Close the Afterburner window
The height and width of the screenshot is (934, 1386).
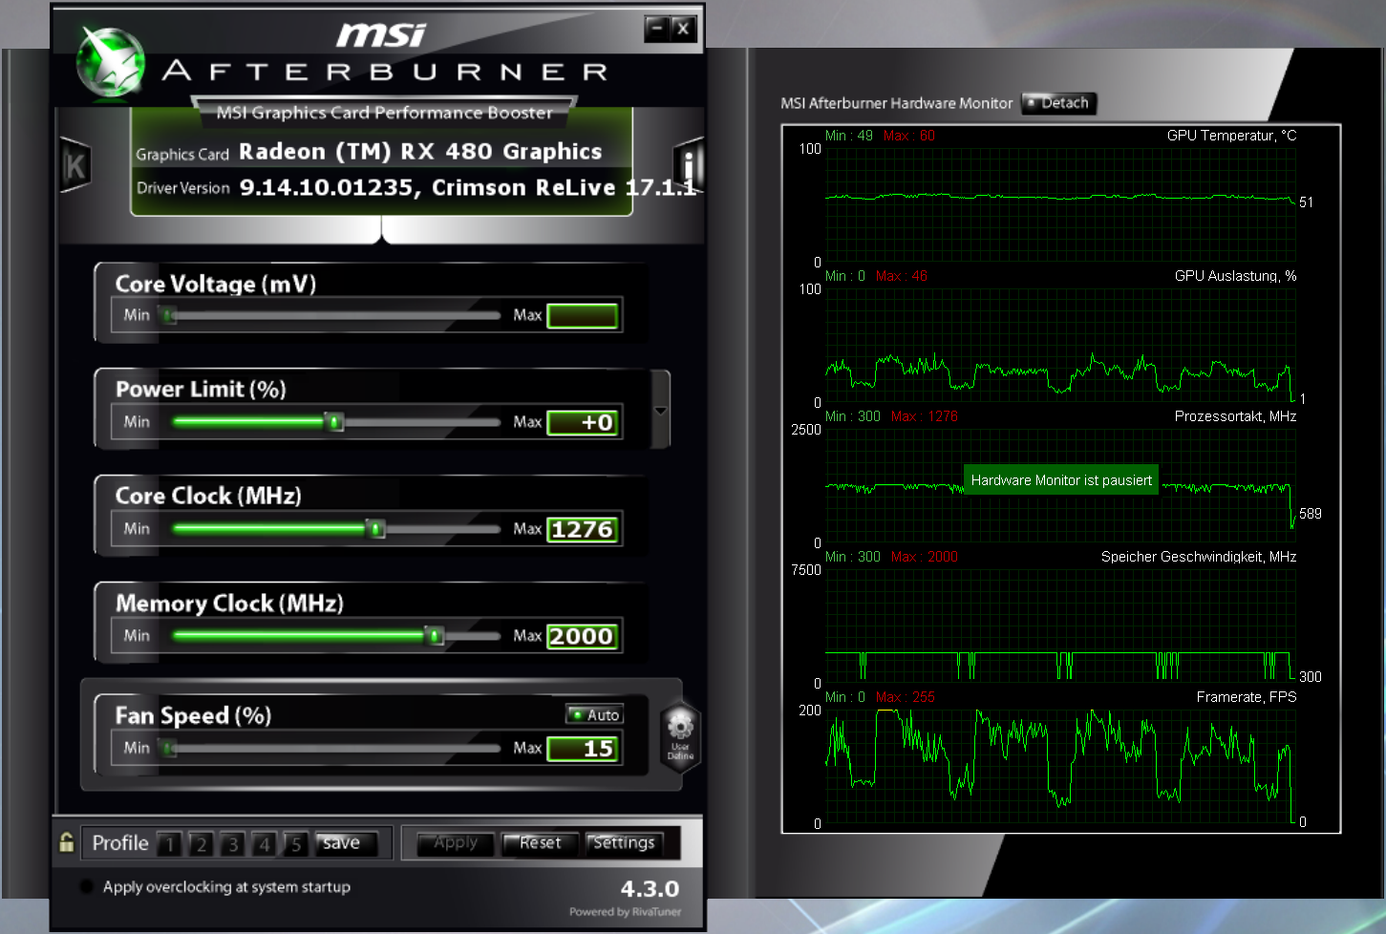682,29
